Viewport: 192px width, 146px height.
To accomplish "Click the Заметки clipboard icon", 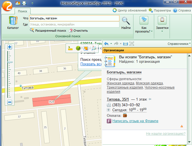I will tap(162, 20).
